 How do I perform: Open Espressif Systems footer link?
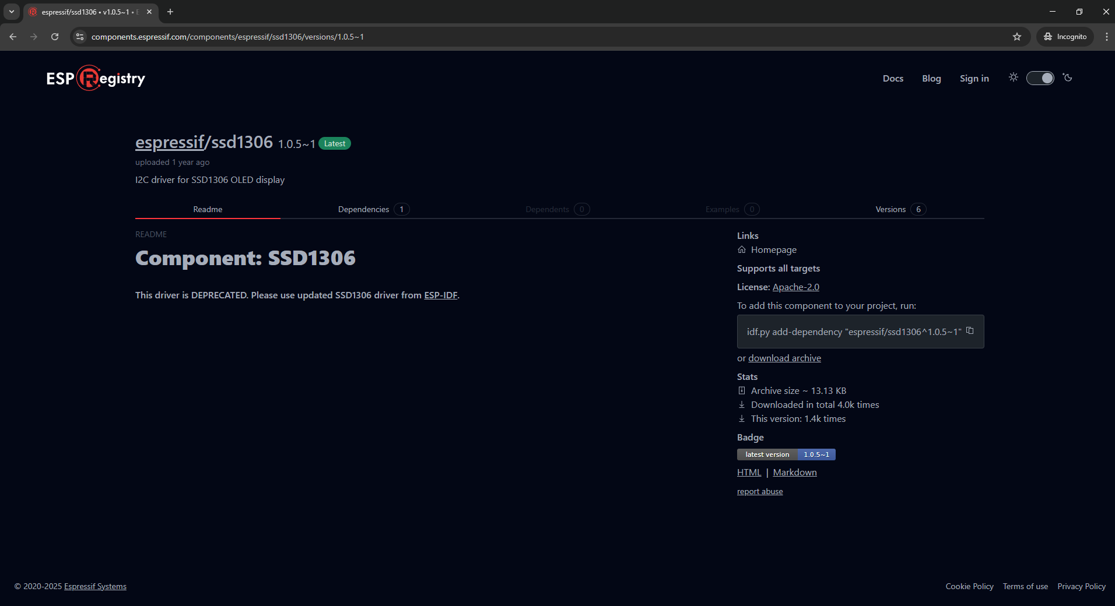95,586
